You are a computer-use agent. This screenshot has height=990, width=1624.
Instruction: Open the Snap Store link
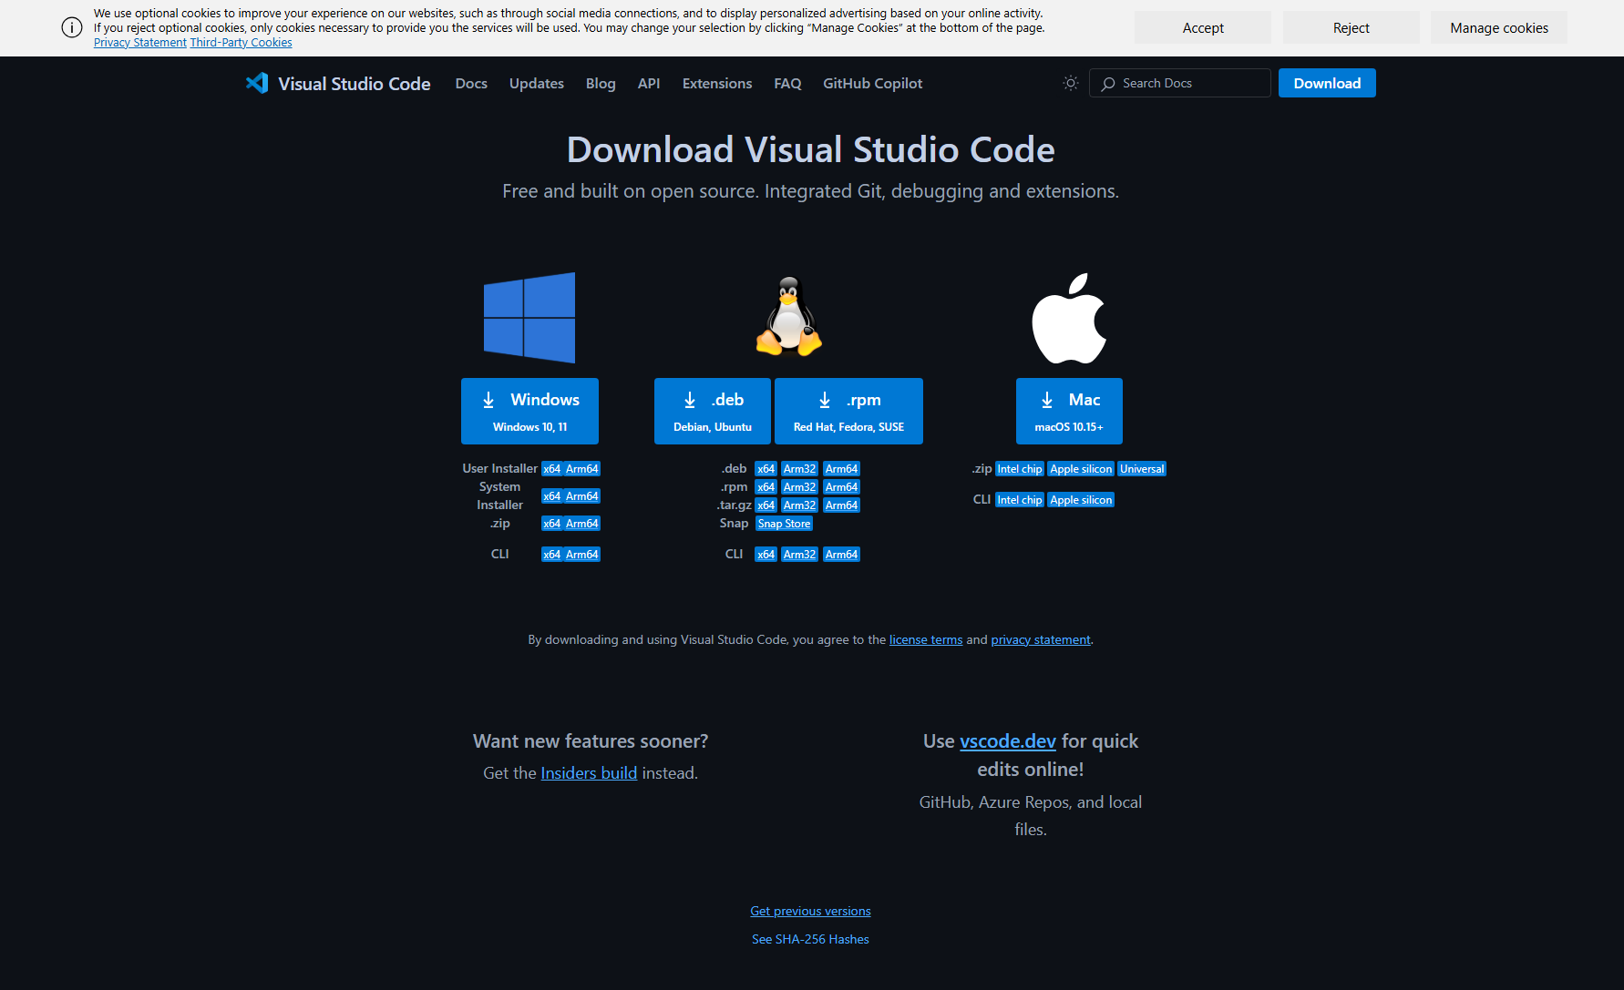click(784, 524)
